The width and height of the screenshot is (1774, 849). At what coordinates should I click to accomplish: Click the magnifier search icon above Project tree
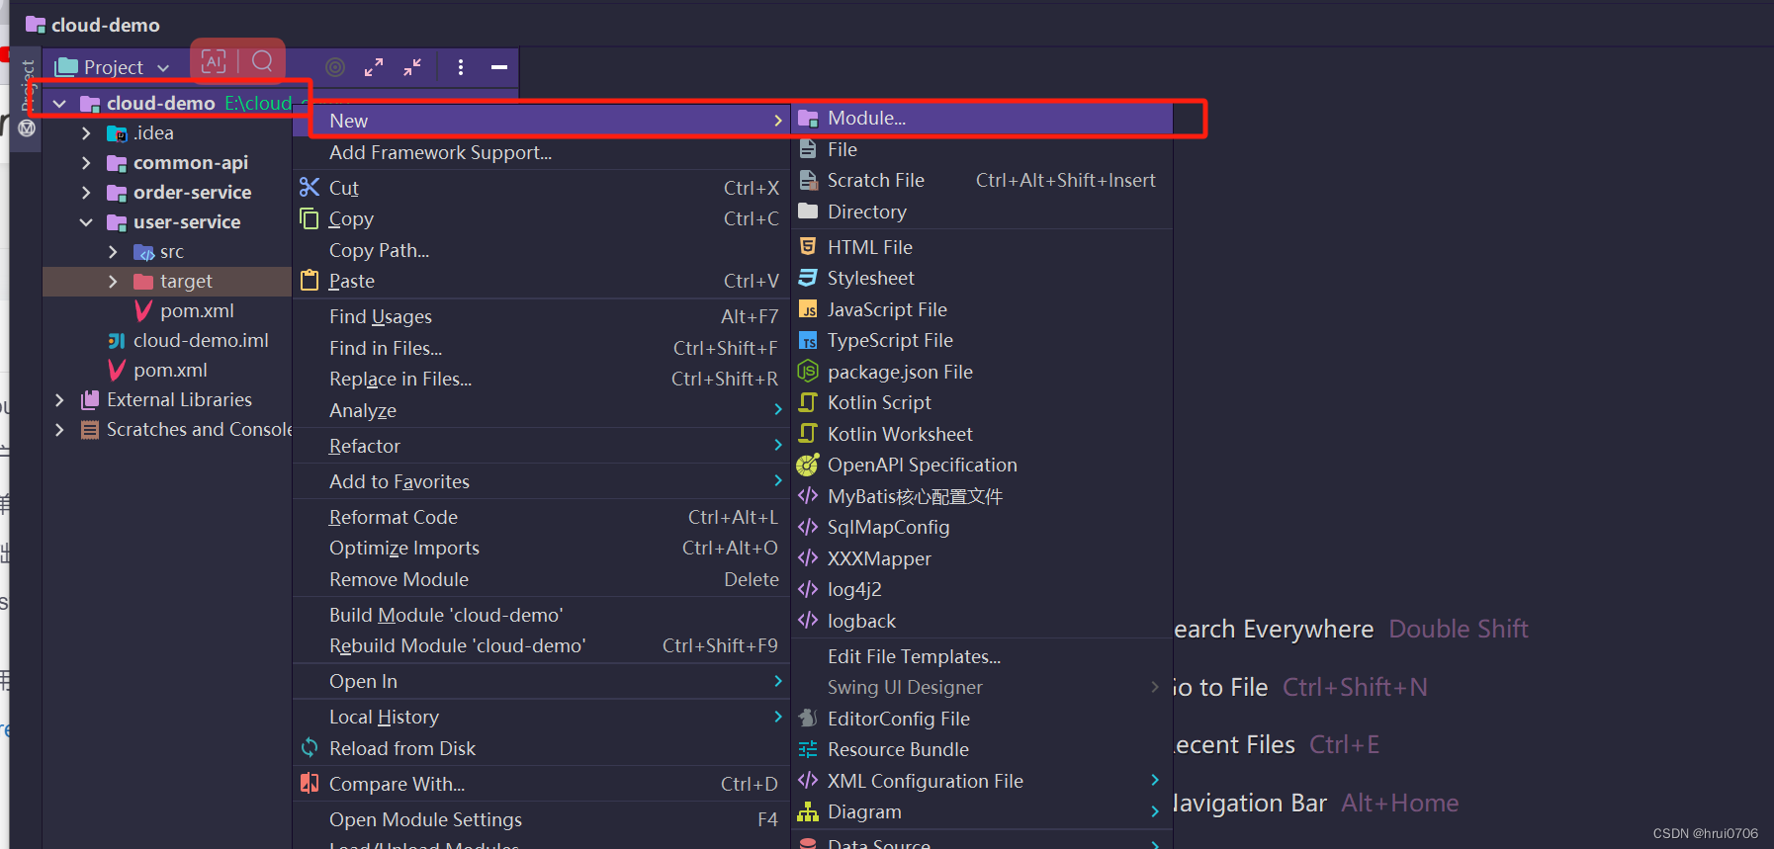(x=262, y=62)
